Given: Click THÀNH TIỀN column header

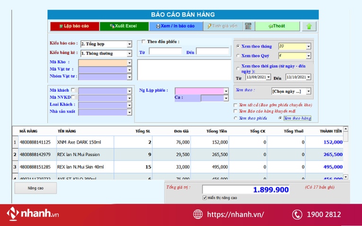Looking at the screenshot, I should click(x=331, y=131).
